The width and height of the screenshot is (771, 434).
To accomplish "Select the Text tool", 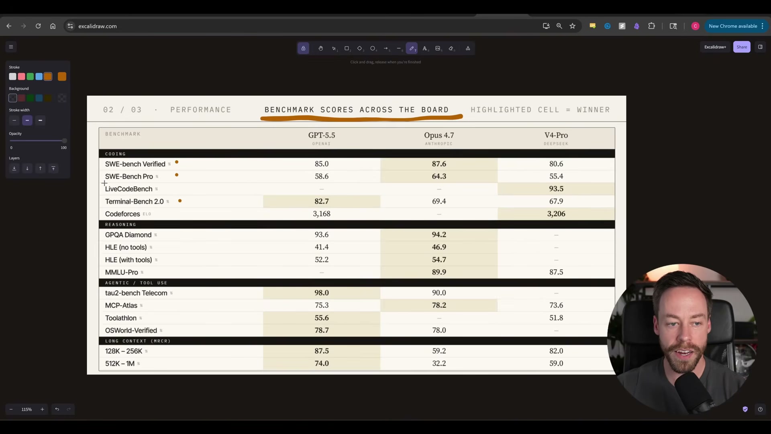I will [x=425, y=48].
